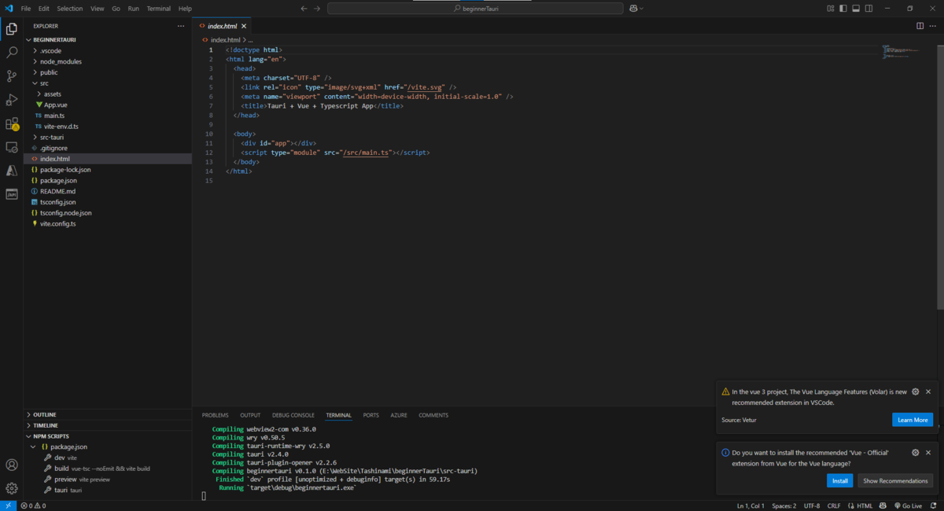Open the Run and Debug view

pos(12,100)
